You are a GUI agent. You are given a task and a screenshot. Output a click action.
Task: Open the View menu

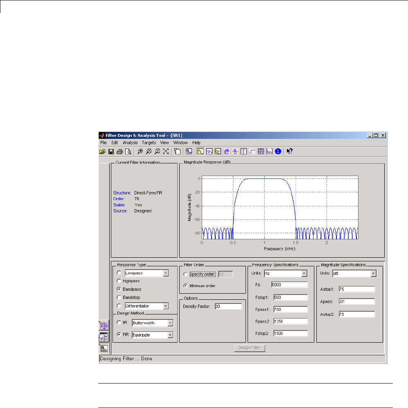(165, 143)
